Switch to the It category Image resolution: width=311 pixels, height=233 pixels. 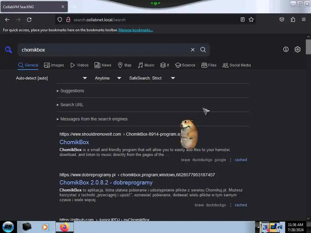click(x=165, y=65)
